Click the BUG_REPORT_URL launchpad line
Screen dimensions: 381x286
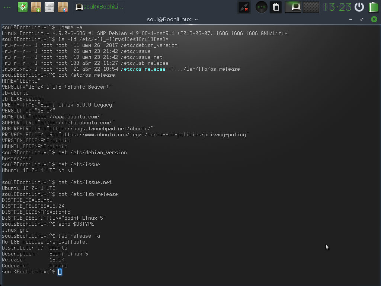[x=78, y=128]
